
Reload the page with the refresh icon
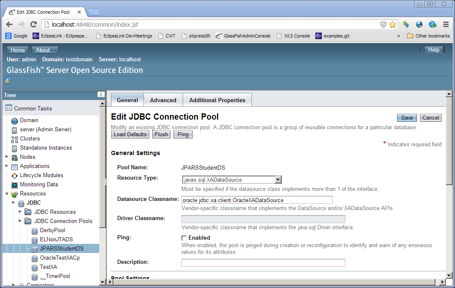(x=34, y=24)
